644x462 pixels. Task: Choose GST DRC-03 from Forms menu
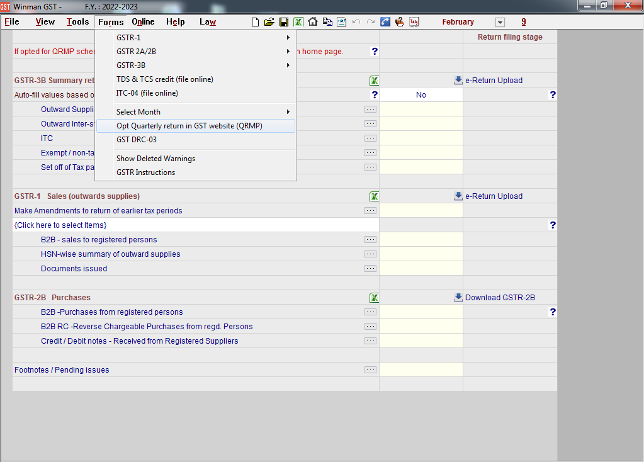tap(137, 140)
